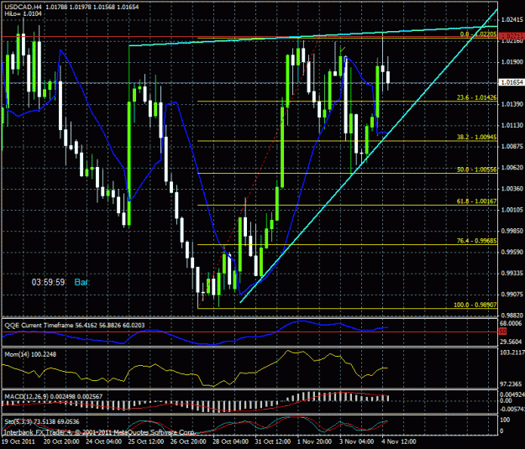
Task: Select the 100.0 - 0.98907 Fibonacci label
Action: [x=475, y=305]
